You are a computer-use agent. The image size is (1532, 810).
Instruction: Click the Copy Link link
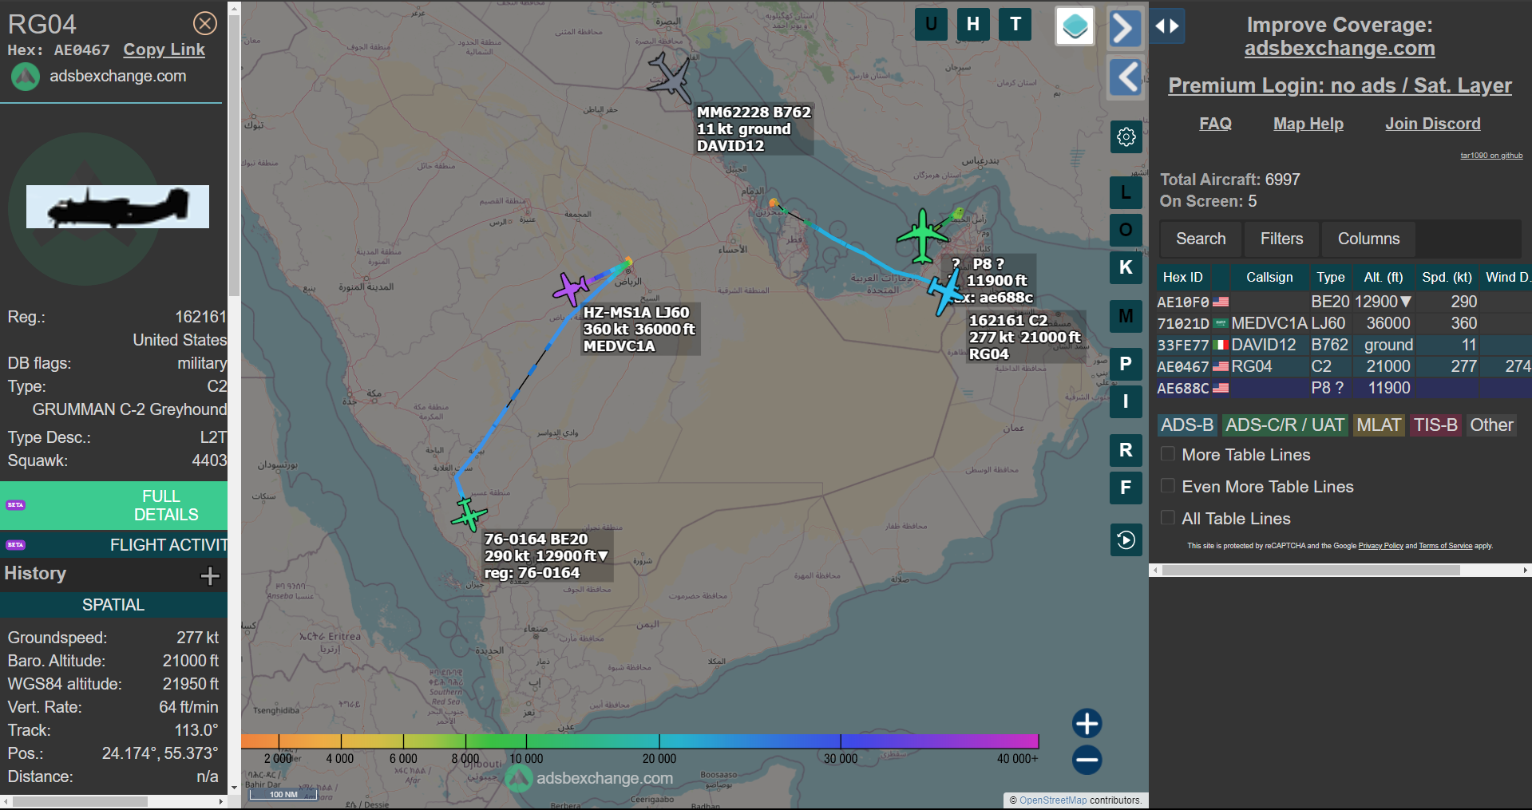pos(164,49)
